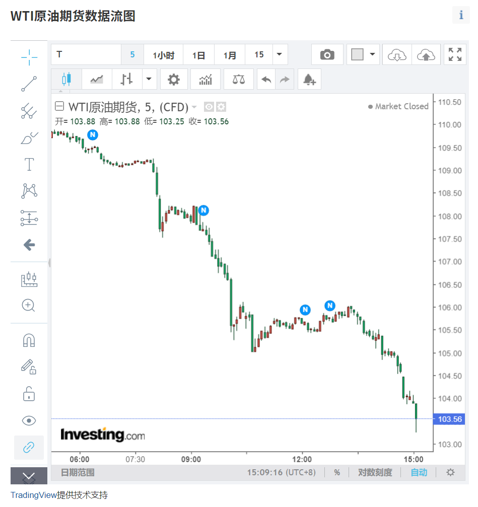Toggle magnet mode on

point(29,340)
